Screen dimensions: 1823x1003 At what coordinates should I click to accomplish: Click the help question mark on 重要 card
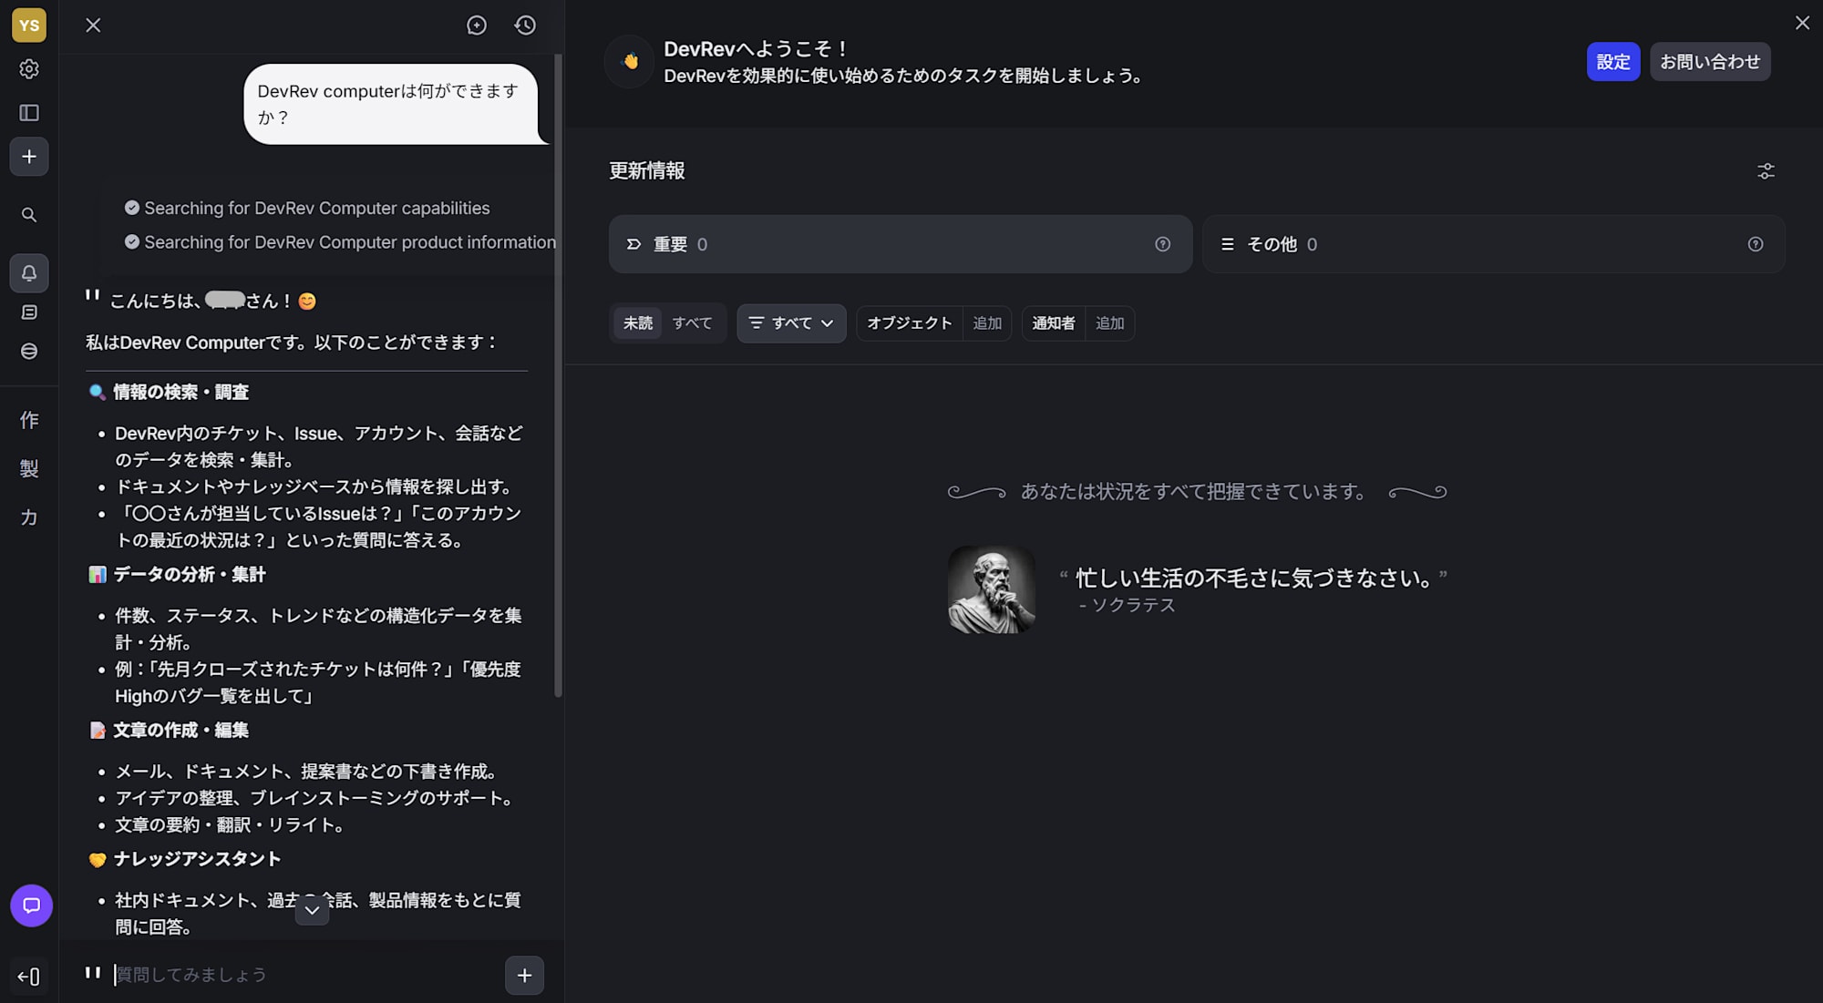[x=1162, y=243]
